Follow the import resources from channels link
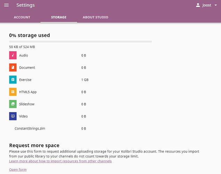 click(60, 161)
